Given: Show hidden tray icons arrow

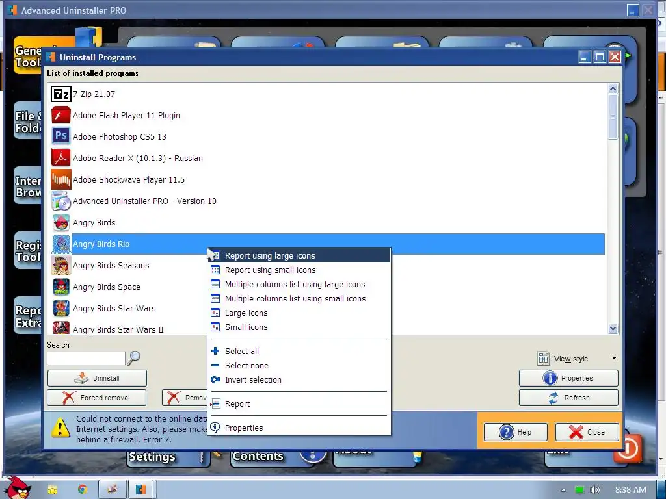Looking at the screenshot, I should [x=563, y=490].
